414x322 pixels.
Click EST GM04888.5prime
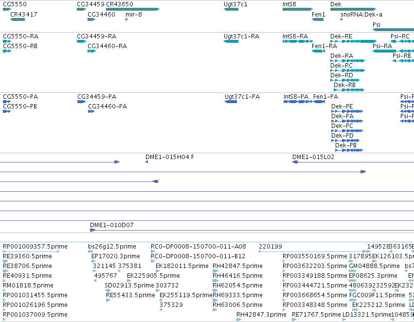click(x=353, y=271)
